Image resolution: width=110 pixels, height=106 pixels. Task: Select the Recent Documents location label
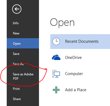coord(82,41)
